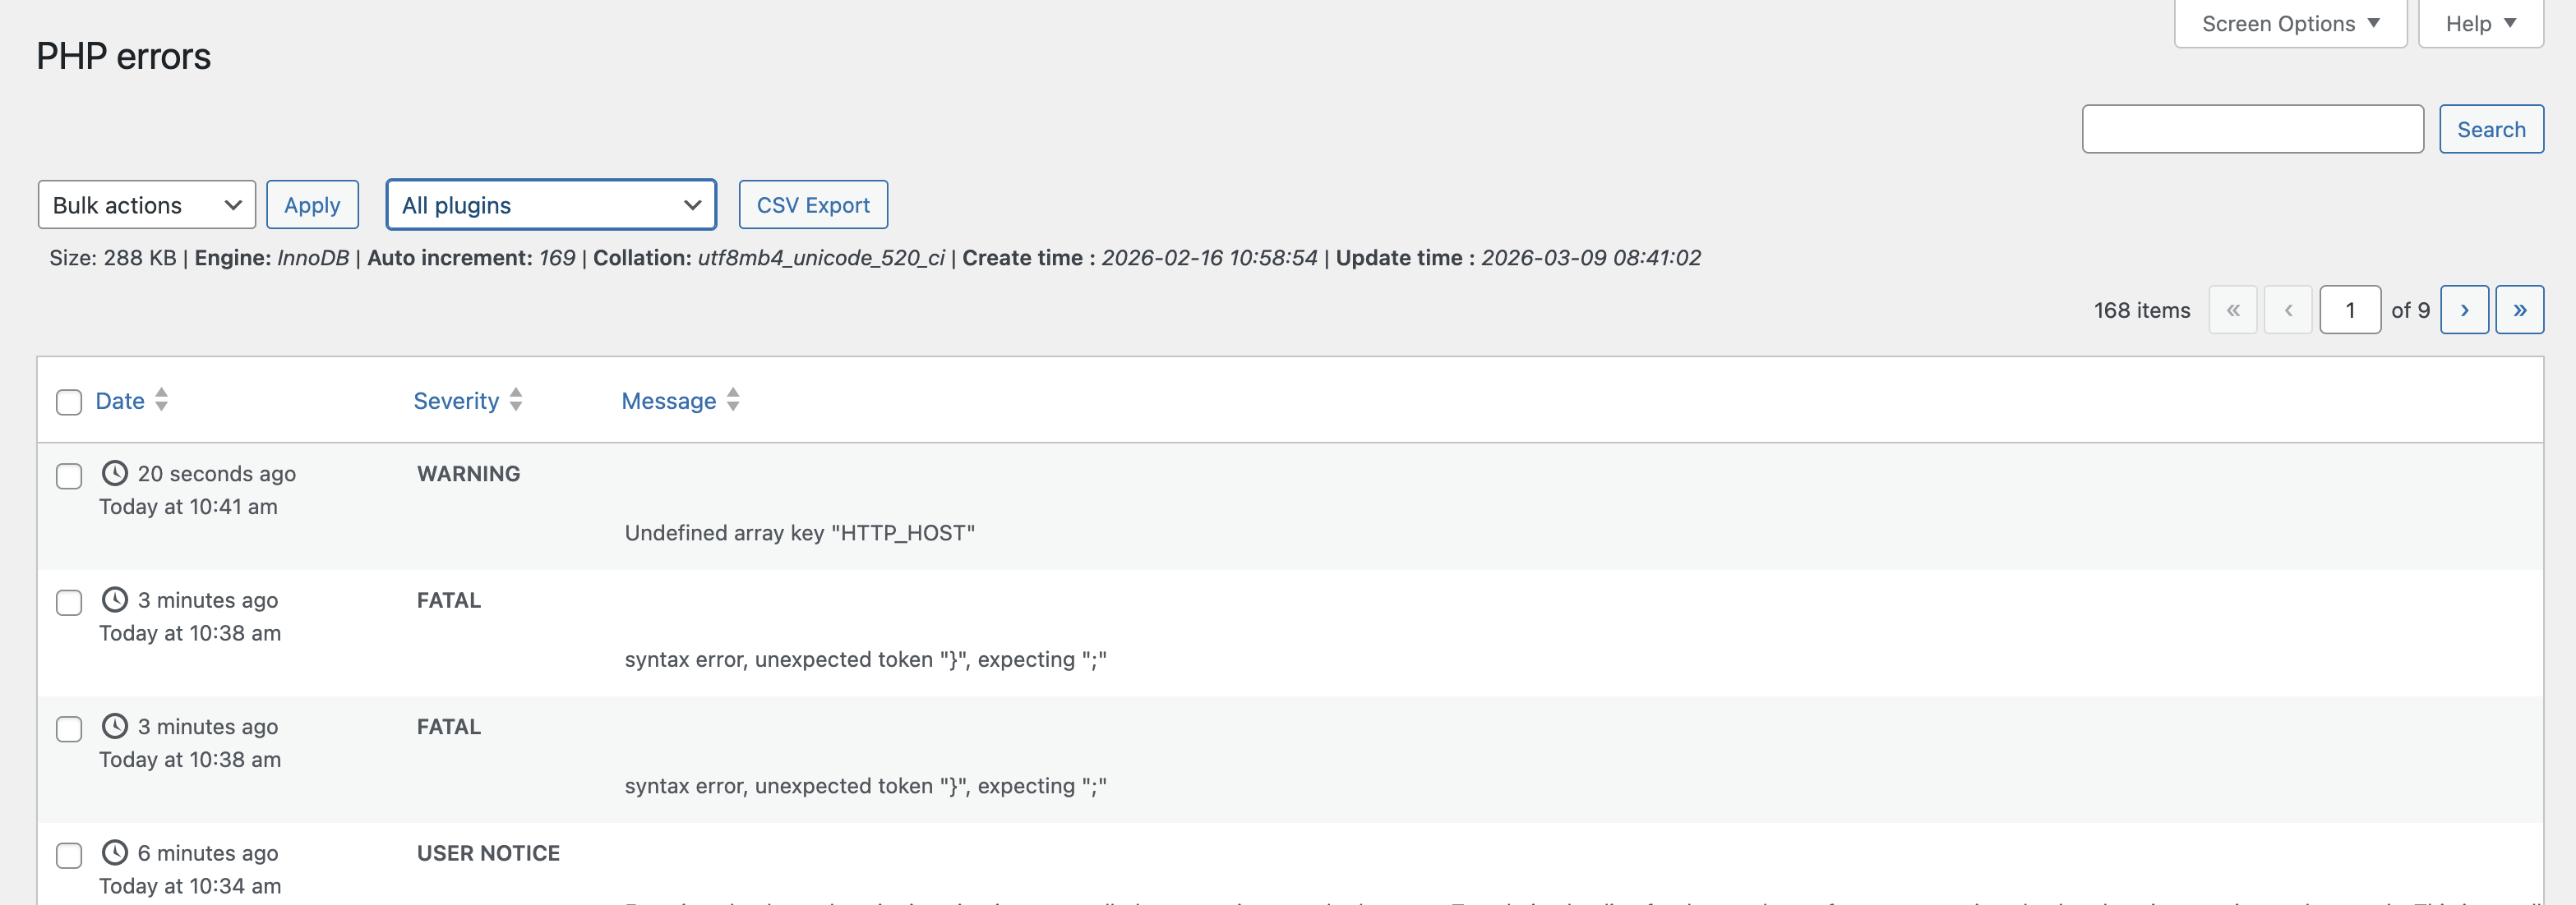Sort table by Severity column
2576x905 pixels.
pos(456,401)
